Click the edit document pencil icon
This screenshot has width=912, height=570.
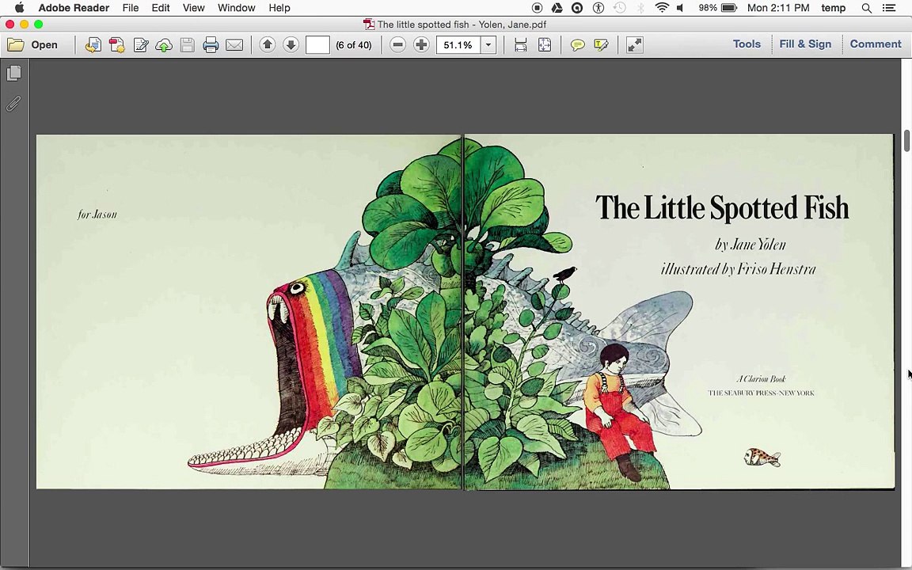coord(141,45)
